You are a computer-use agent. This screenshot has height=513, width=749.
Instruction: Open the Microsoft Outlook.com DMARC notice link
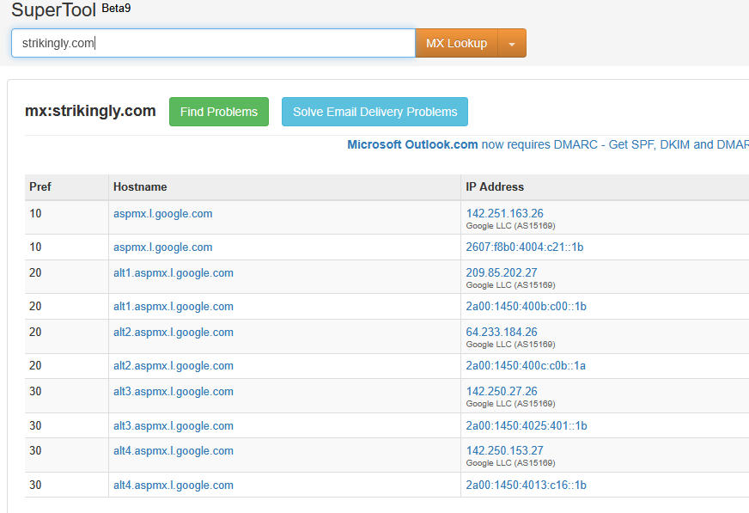pyautogui.click(x=548, y=144)
